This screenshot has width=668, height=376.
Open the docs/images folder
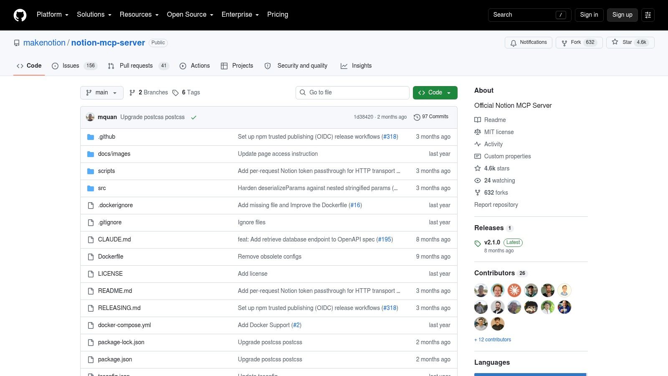(114, 154)
